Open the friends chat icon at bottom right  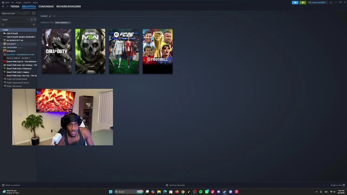coord(344,185)
